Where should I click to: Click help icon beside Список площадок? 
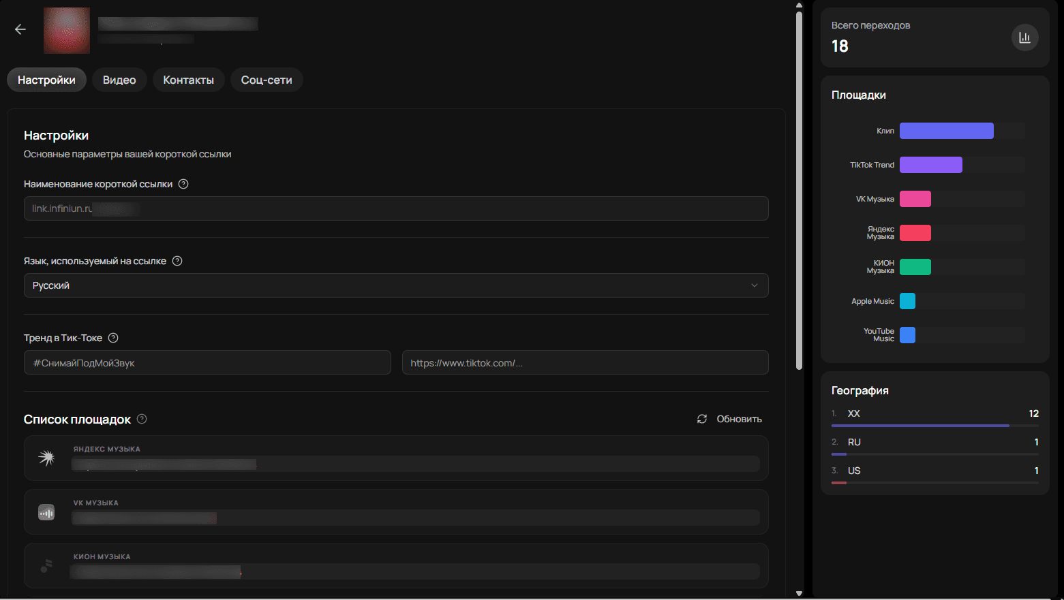(x=142, y=419)
